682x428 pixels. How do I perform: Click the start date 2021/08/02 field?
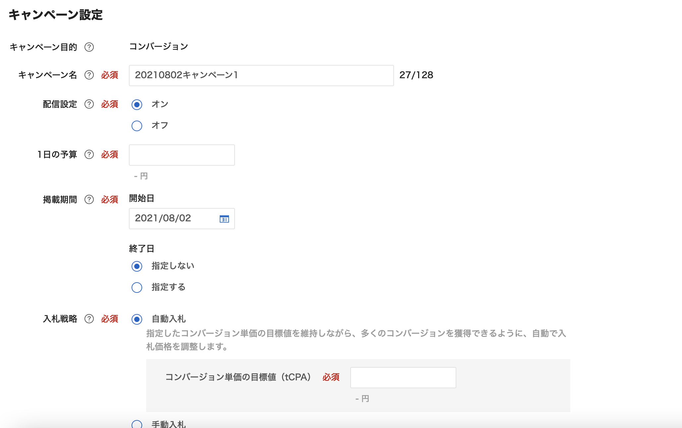coord(172,219)
